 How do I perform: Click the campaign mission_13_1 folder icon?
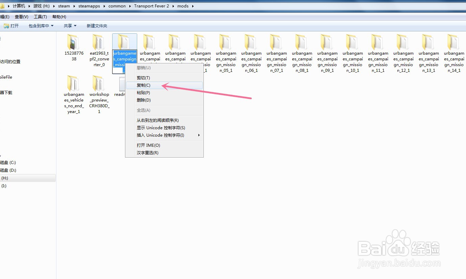click(x=428, y=42)
